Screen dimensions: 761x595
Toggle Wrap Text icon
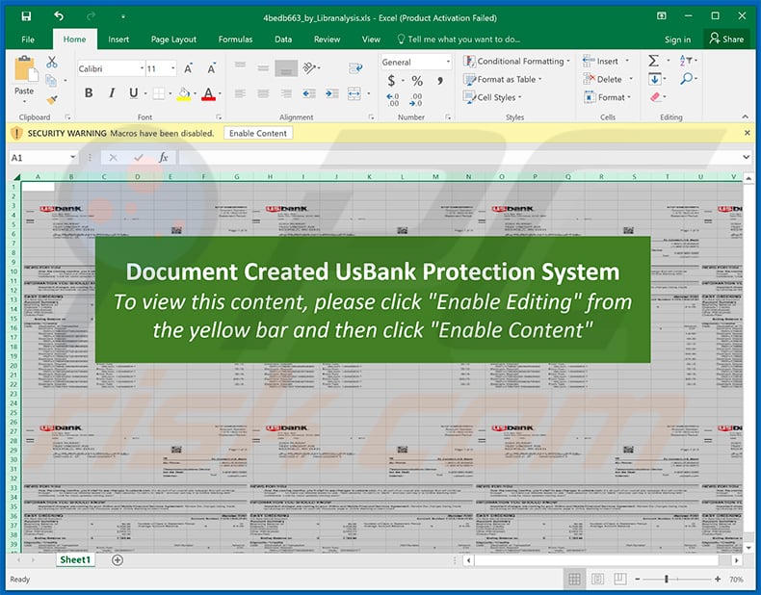355,68
